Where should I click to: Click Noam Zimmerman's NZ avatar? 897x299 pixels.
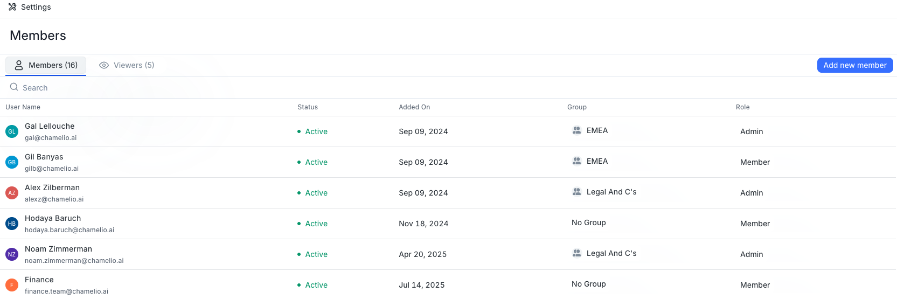12,254
